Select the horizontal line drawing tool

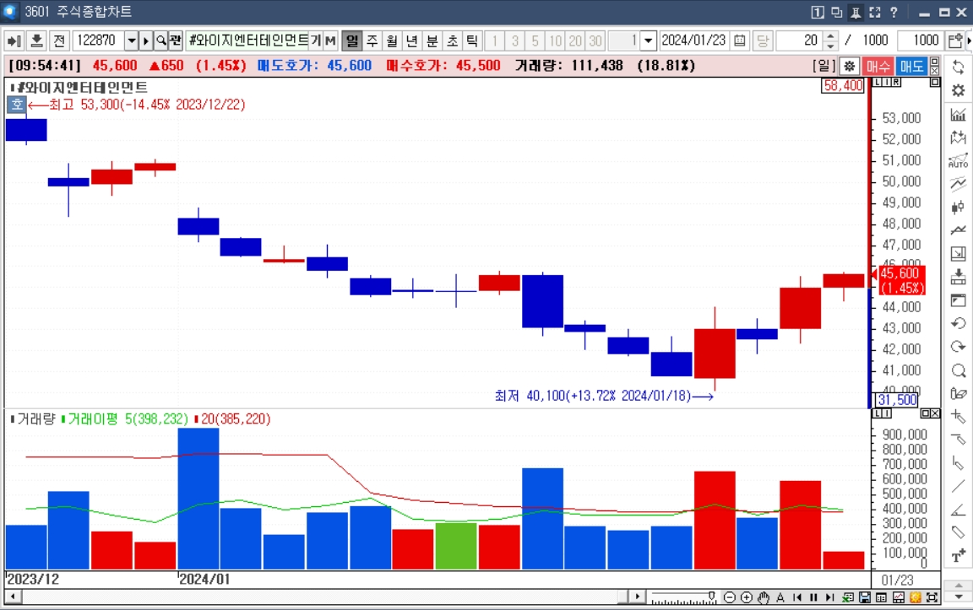(958, 440)
